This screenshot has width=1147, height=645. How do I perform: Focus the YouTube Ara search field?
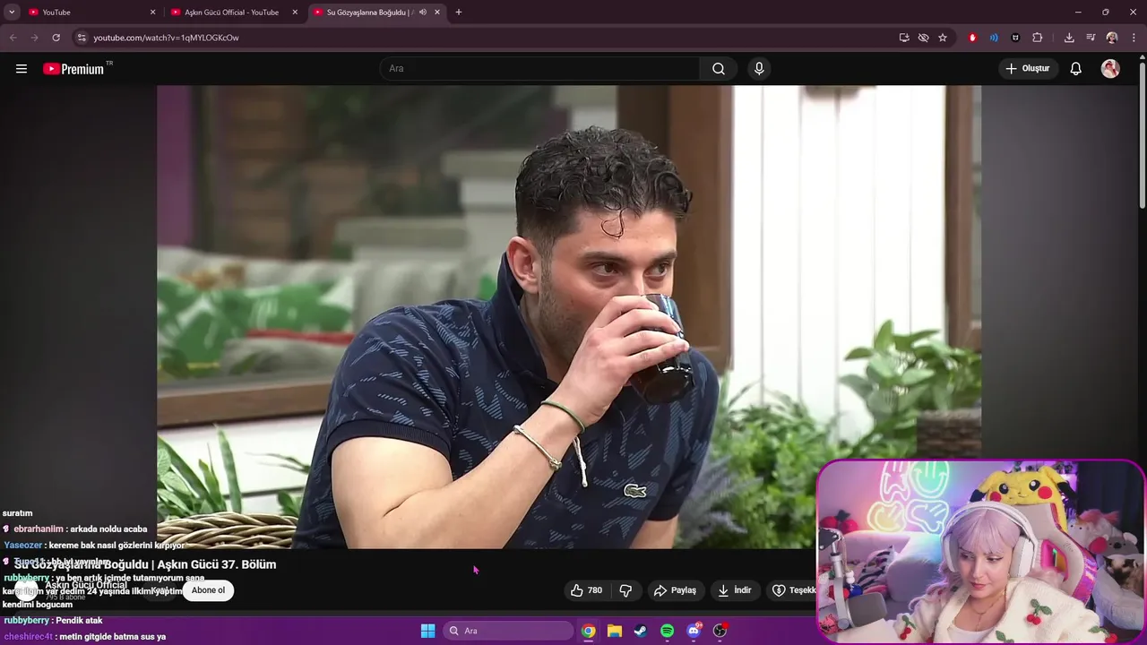(540, 69)
